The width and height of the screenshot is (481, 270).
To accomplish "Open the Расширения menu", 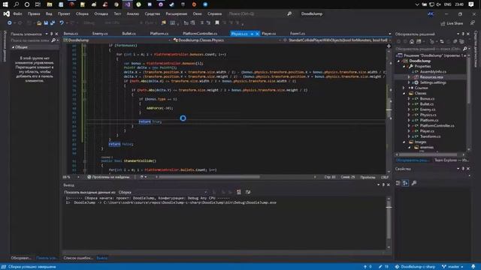I will 177,13.
